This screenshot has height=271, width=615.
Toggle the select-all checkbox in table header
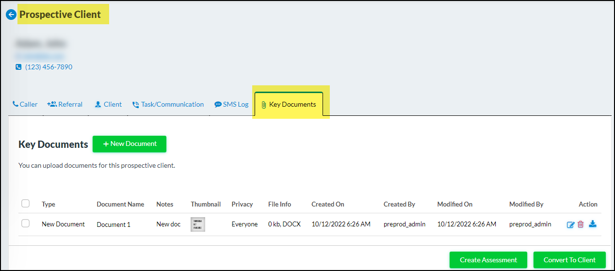pos(26,204)
